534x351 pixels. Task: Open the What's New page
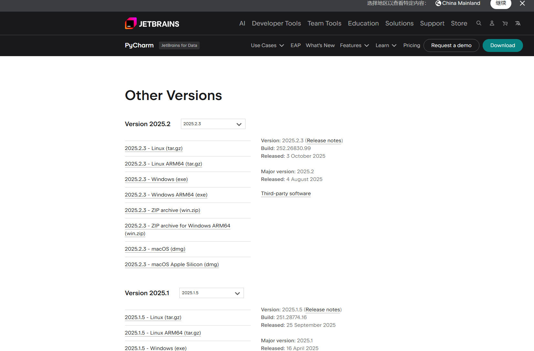click(x=320, y=45)
